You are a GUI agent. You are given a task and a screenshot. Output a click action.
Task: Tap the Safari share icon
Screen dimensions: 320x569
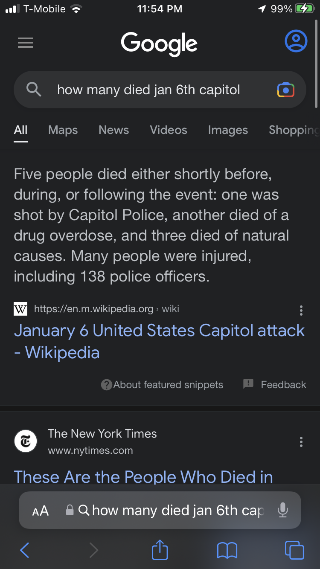pyautogui.click(x=160, y=549)
